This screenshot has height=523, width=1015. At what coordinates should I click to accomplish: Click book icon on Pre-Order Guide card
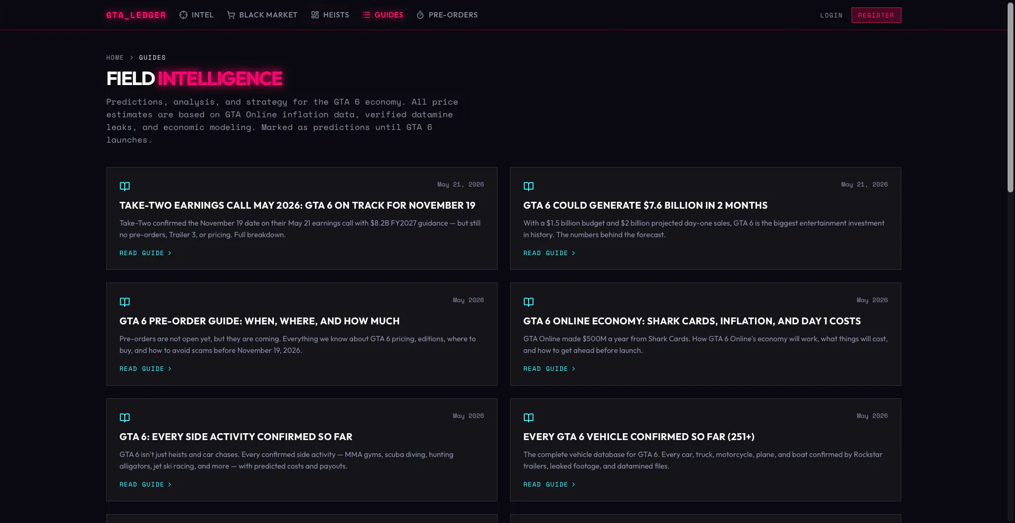[125, 302]
